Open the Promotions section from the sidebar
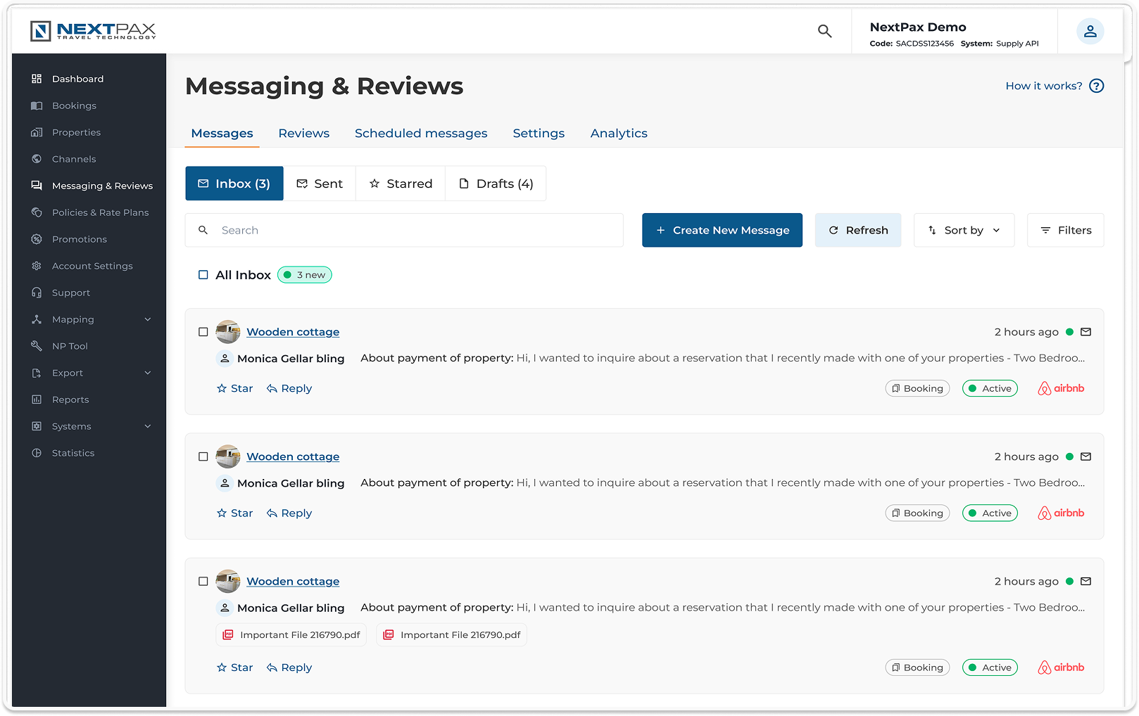1139x716 pixels. coord(78,239)
